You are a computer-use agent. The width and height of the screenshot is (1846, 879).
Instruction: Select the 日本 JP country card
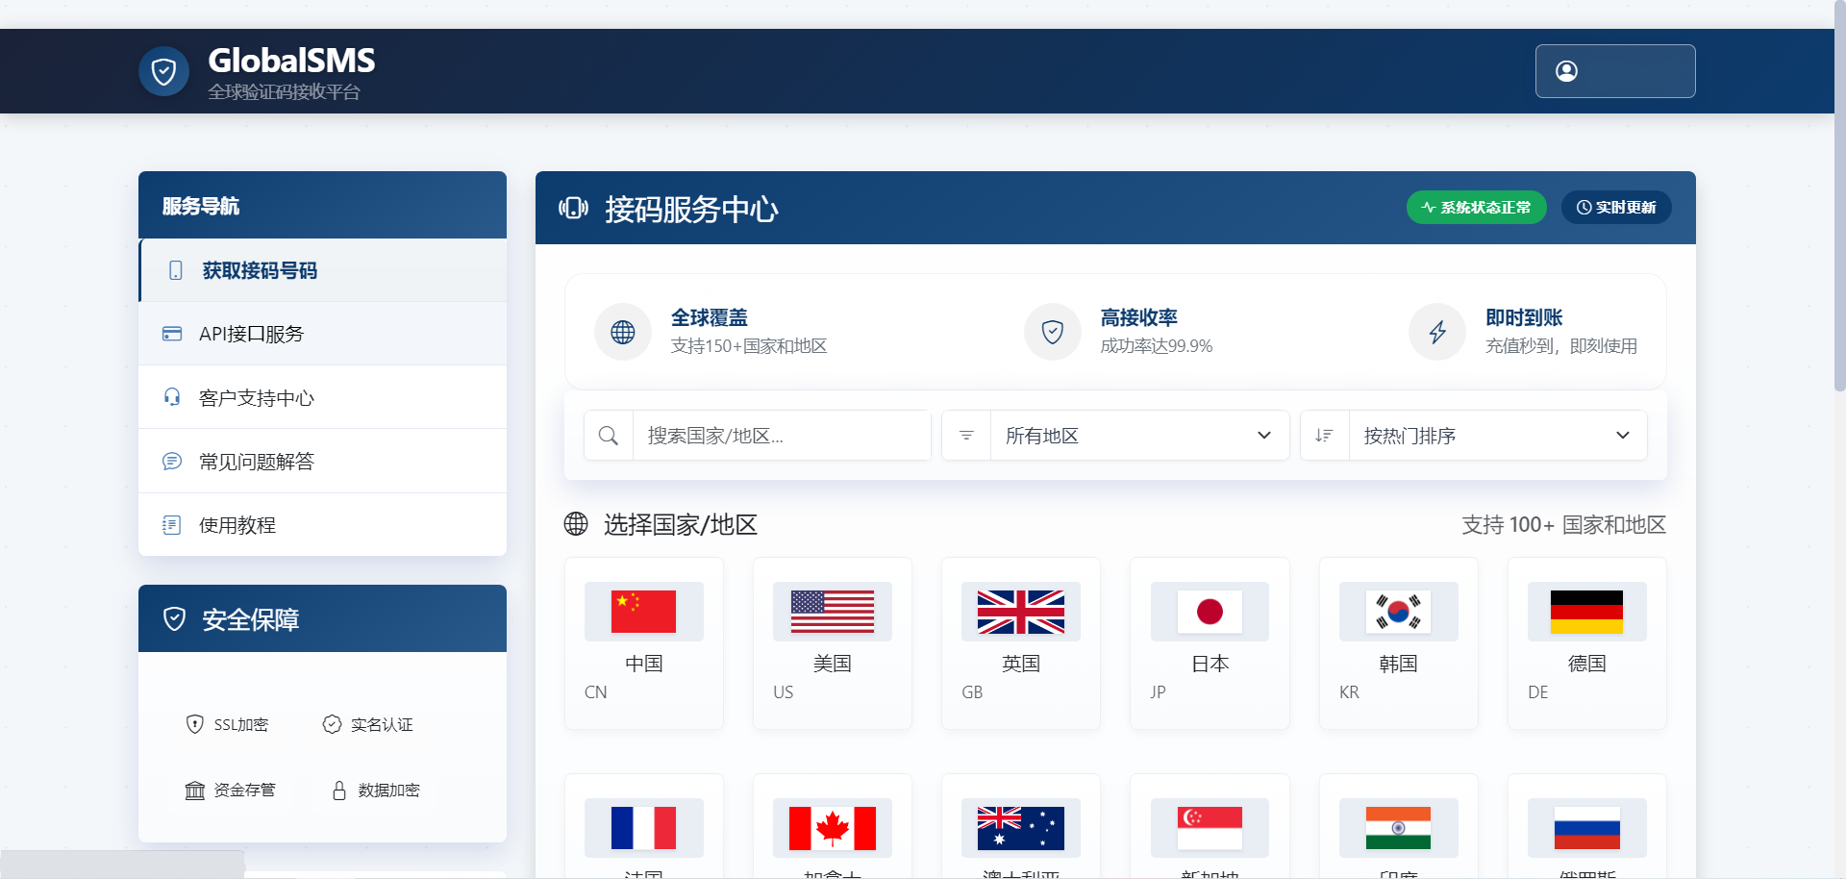tap(1209, 643)
